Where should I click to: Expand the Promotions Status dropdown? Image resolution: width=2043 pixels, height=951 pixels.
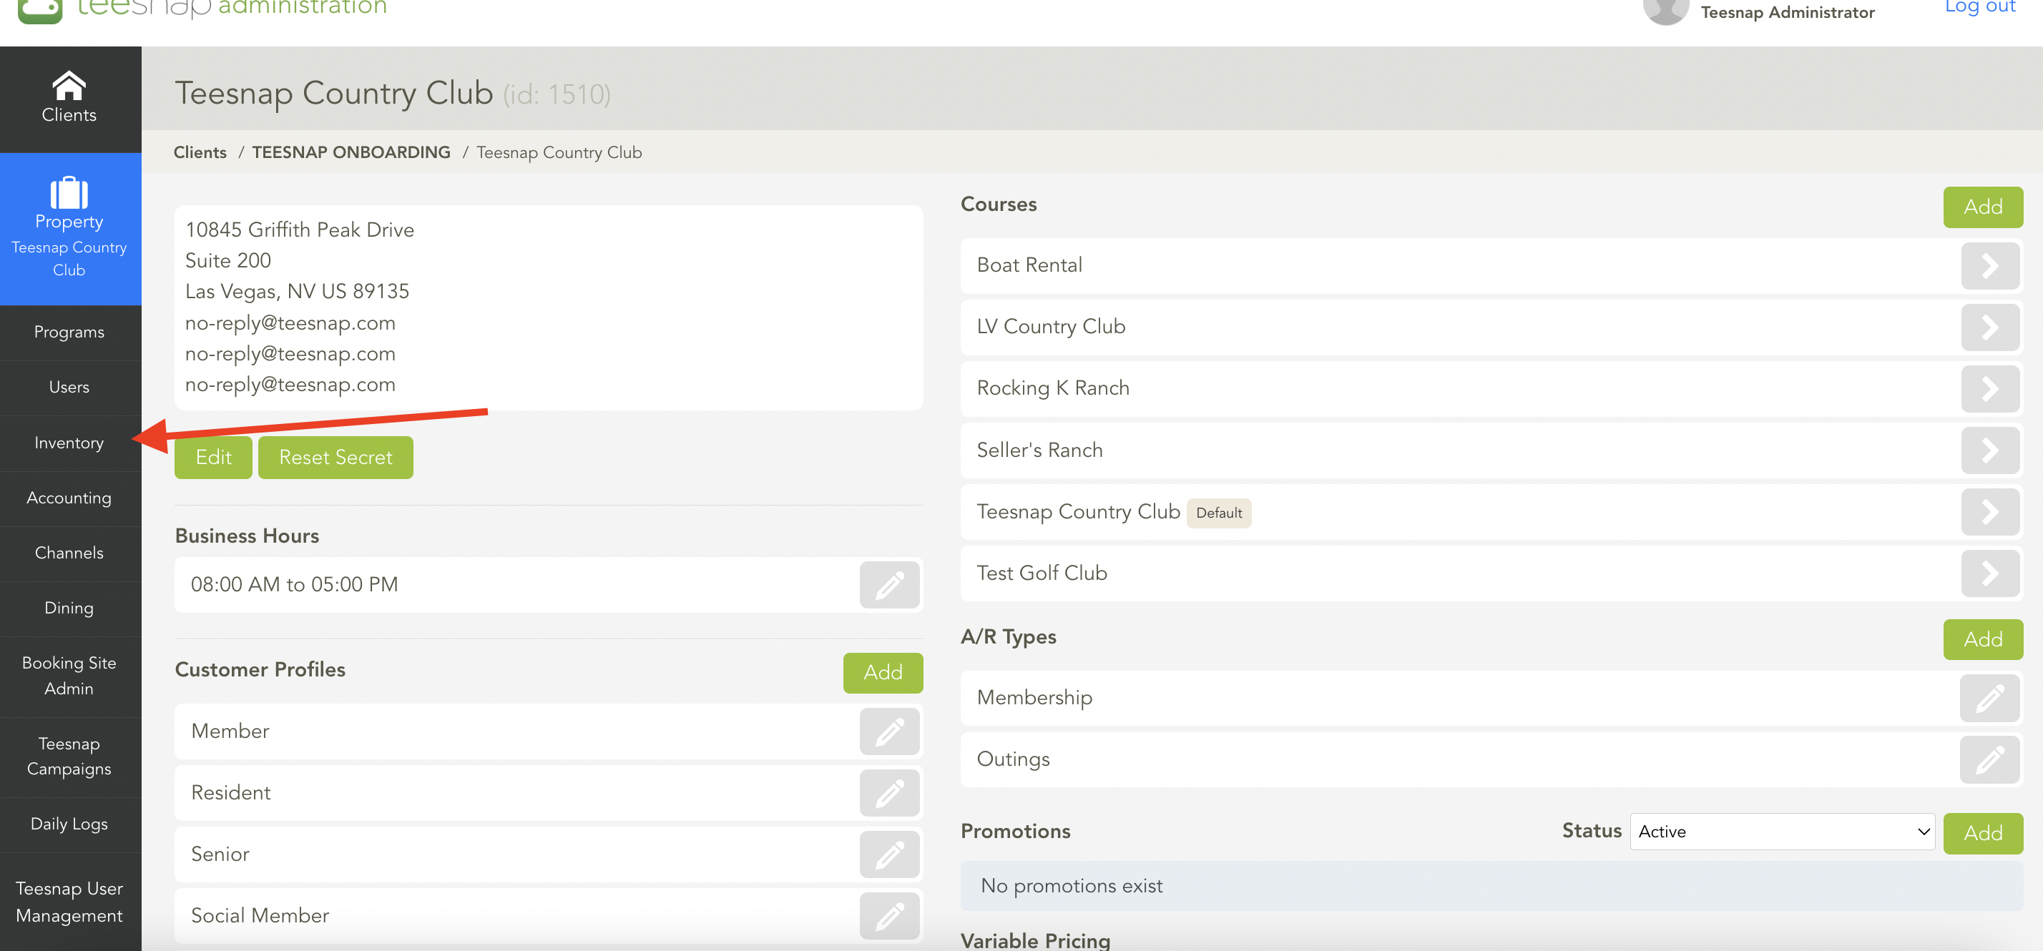[1782, 832]
